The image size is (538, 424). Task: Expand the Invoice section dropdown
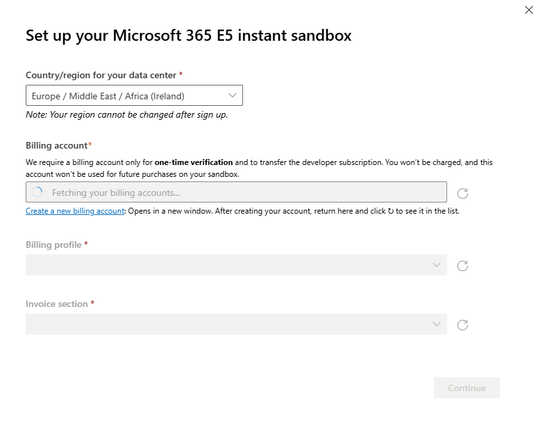(x=236, y=324)
